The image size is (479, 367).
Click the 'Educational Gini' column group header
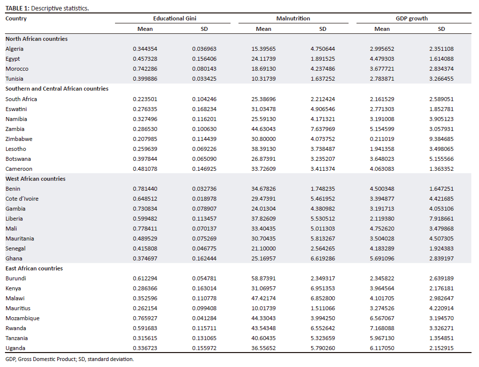174,18
